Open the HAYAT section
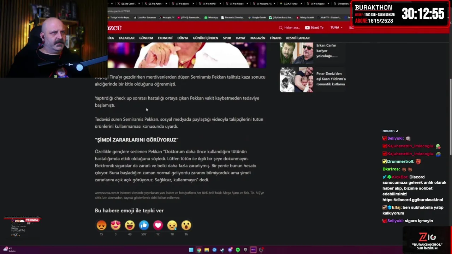Screen dimensions: 452x254 tap(240, 38)
